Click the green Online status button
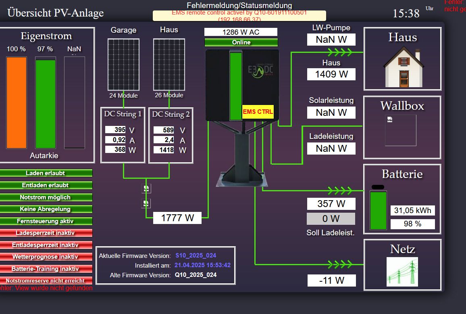 (241, 42)
